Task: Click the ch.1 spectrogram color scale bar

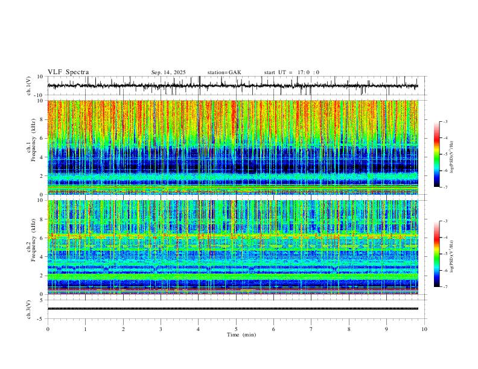Action: coord(437,154)
